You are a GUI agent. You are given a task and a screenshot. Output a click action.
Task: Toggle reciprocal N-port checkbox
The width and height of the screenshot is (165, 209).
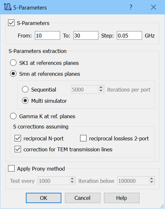(x=18, y=138)
